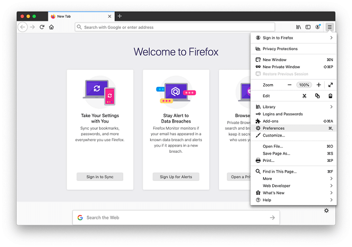
Task: Click the Cut scissors icon
Action: (x=305, y=96)
